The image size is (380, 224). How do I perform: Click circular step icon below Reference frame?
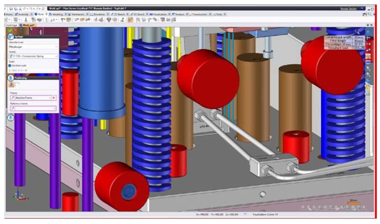pyautogui.click(x=10, y=118)
